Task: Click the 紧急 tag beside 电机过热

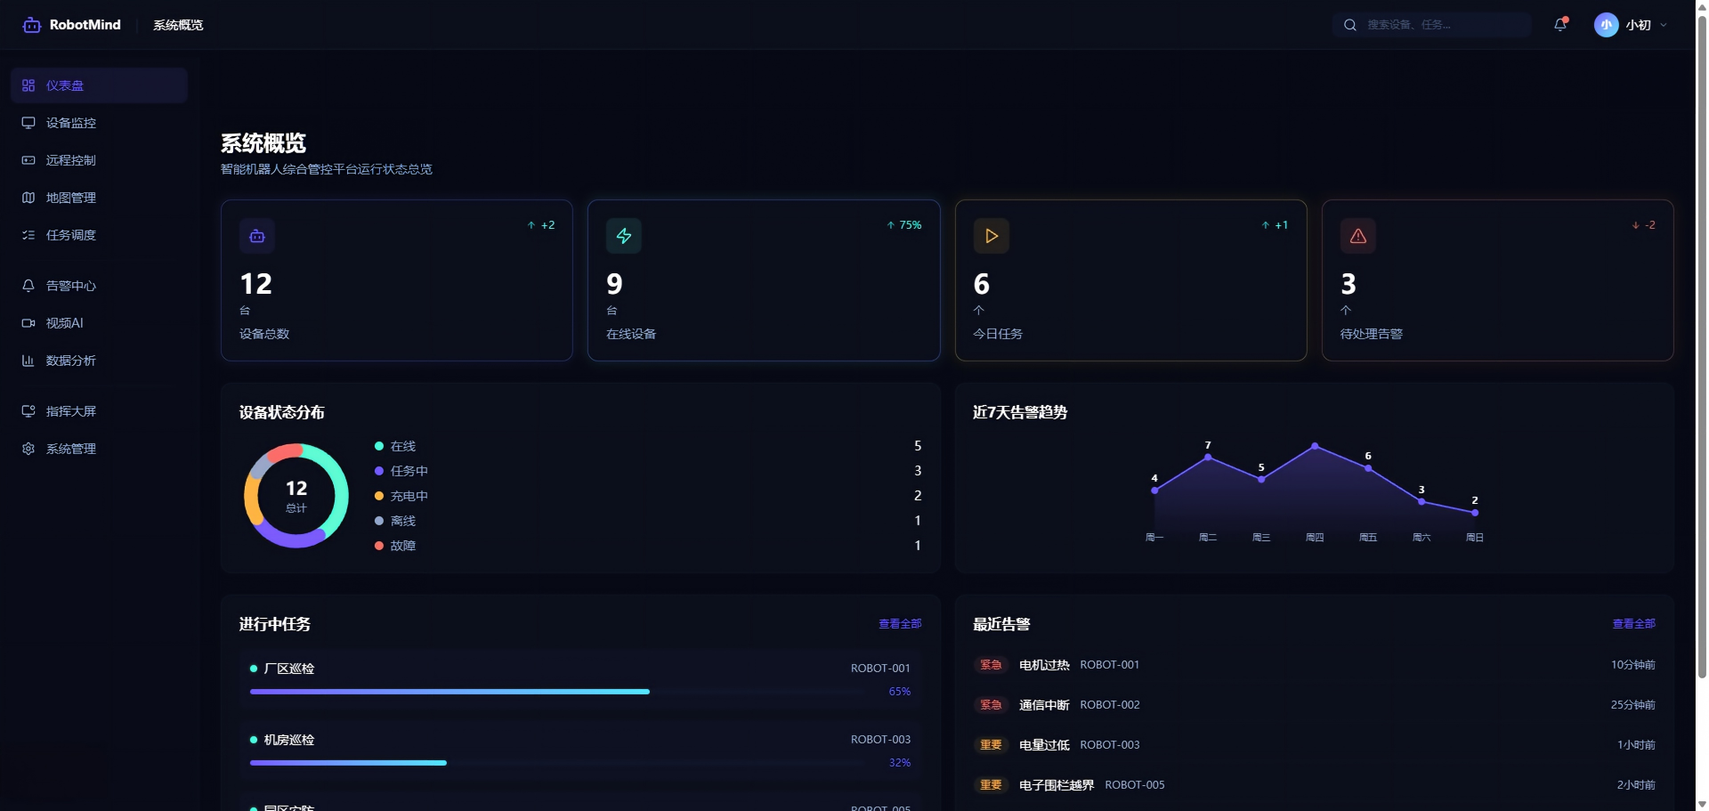Action: (x=991, y=665)
